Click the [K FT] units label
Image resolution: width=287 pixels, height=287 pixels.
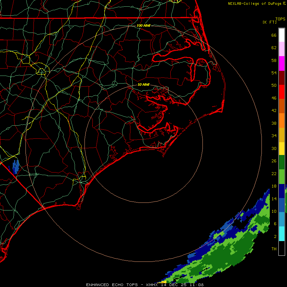tap(269, 22)
